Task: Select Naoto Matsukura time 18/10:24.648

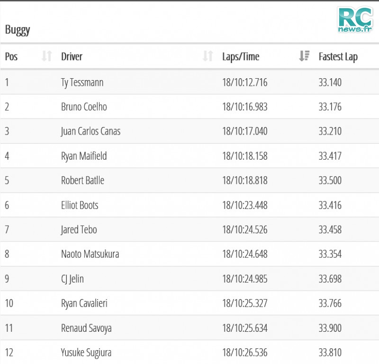Action: coord(245,254)
